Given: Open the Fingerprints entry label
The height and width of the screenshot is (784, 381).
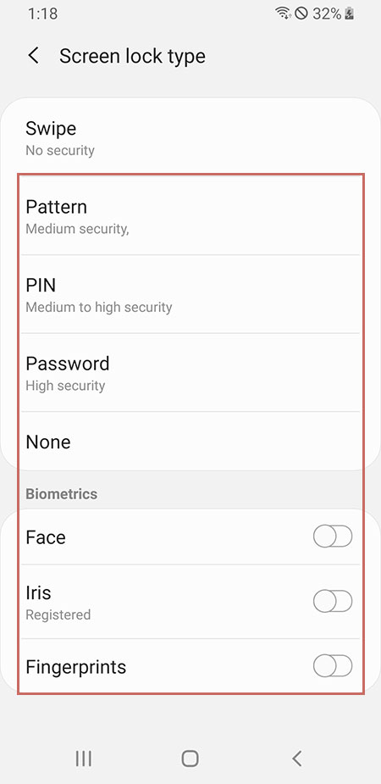Looking at the screenshot, I should [76, 666].
